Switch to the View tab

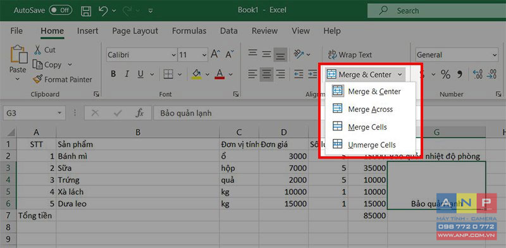point(300,31)
